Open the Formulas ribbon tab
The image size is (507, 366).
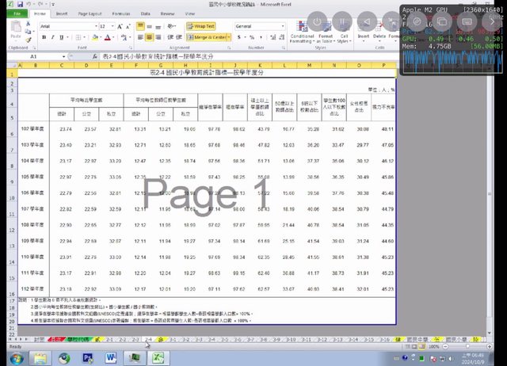pyautogui.click(x=121, y=14)
